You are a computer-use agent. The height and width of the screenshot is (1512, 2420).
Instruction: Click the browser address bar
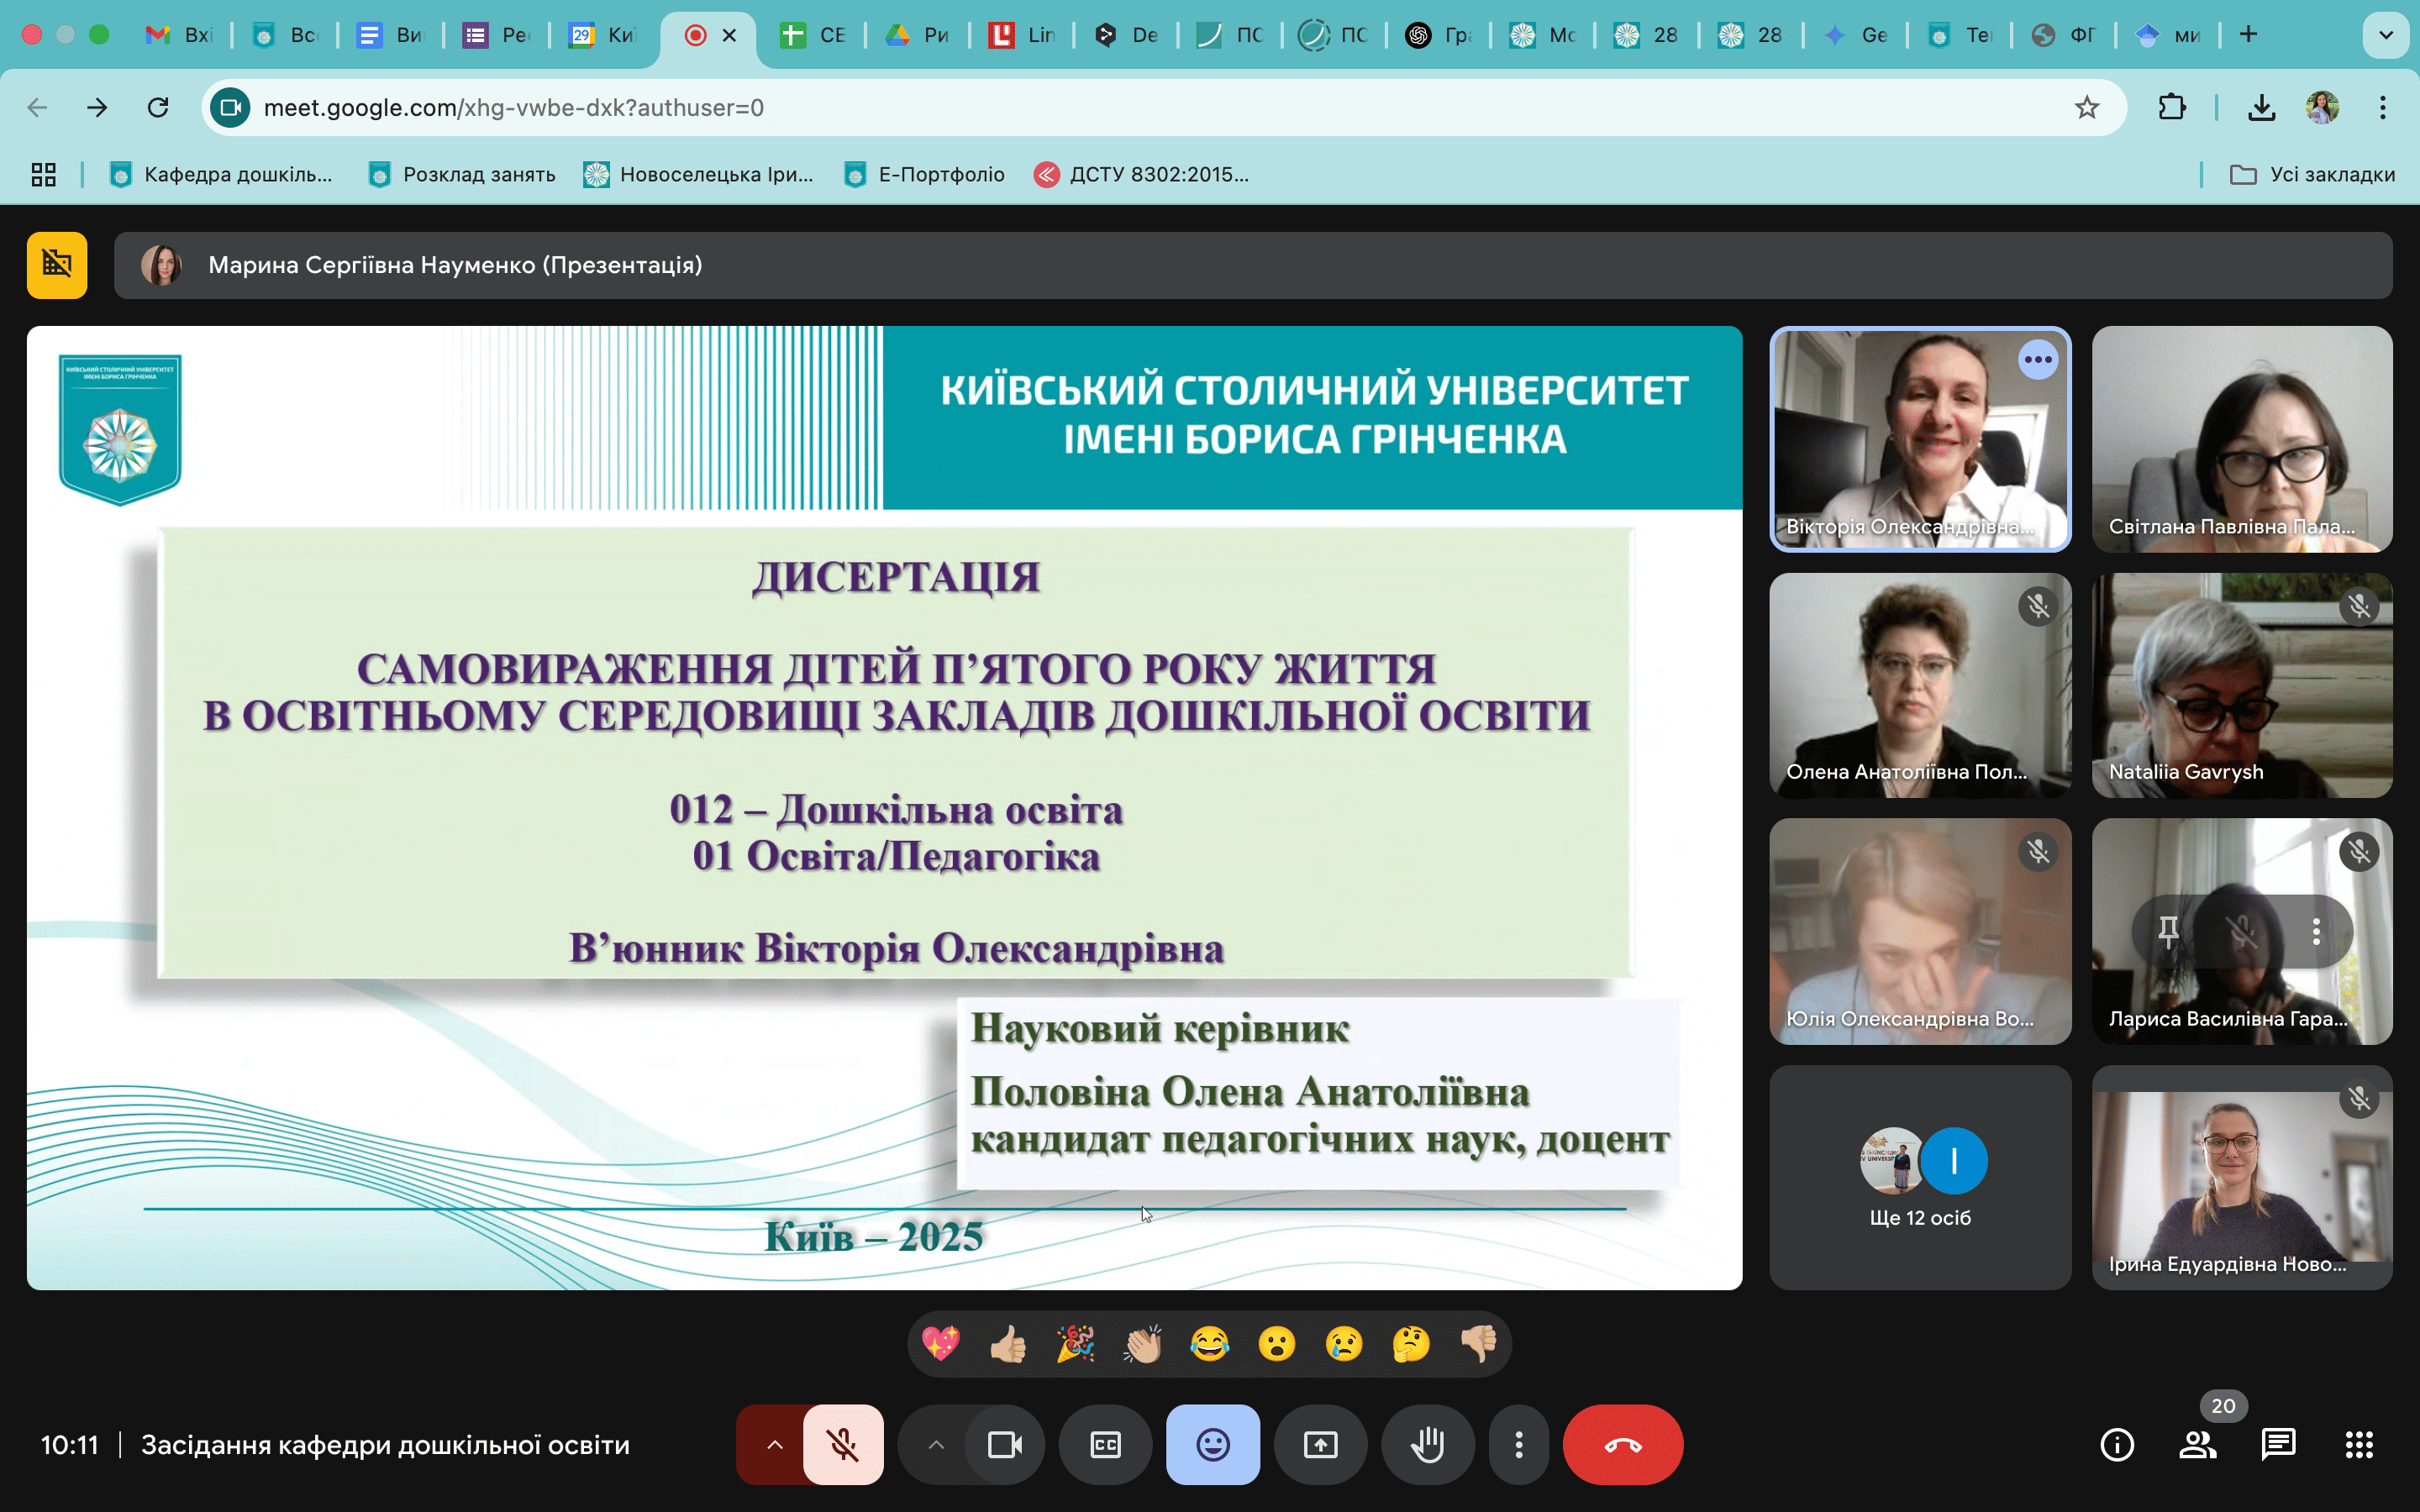(700, 107)
